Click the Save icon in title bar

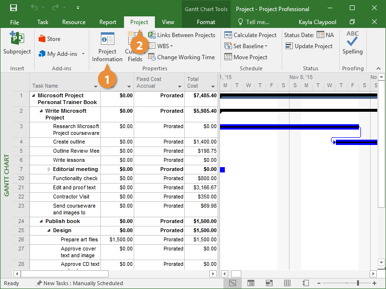(x=13, y=8)
